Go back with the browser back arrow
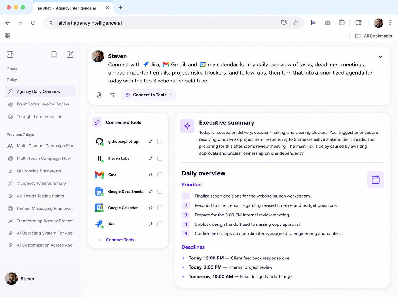The width and height of the screenshot is (398, 297). pyautogui.click(x=8, y=23)
